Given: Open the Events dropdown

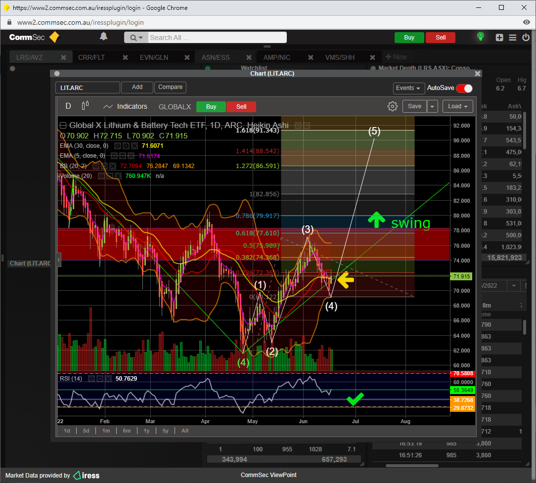Looking at the screenshot, I should pos(409,88).
